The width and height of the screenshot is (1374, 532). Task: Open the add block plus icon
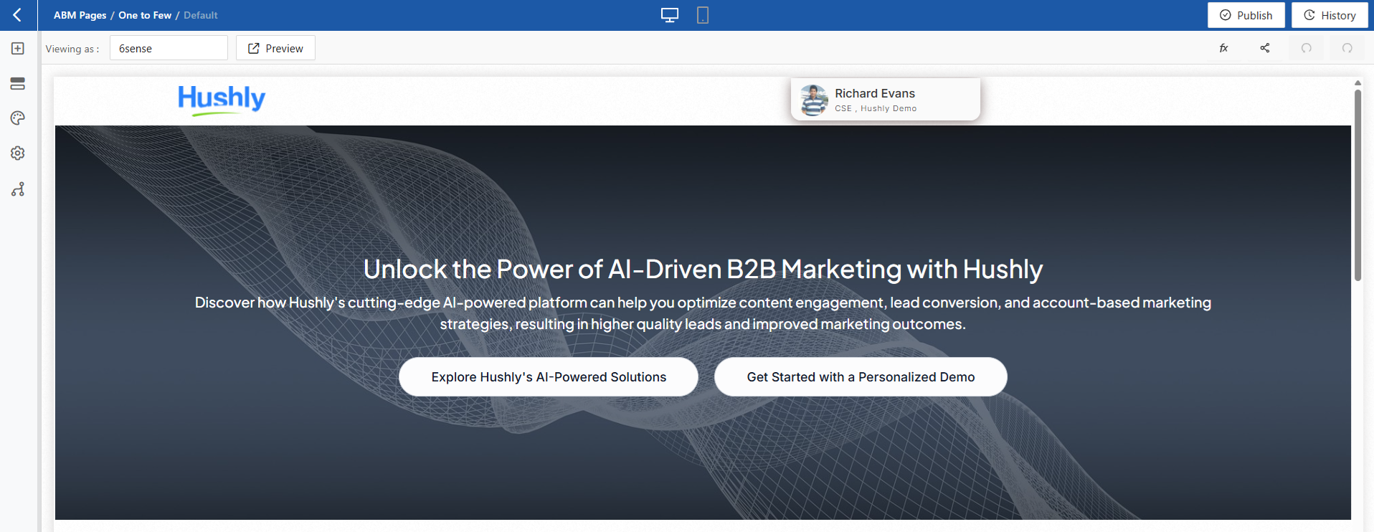coord(18,48)
